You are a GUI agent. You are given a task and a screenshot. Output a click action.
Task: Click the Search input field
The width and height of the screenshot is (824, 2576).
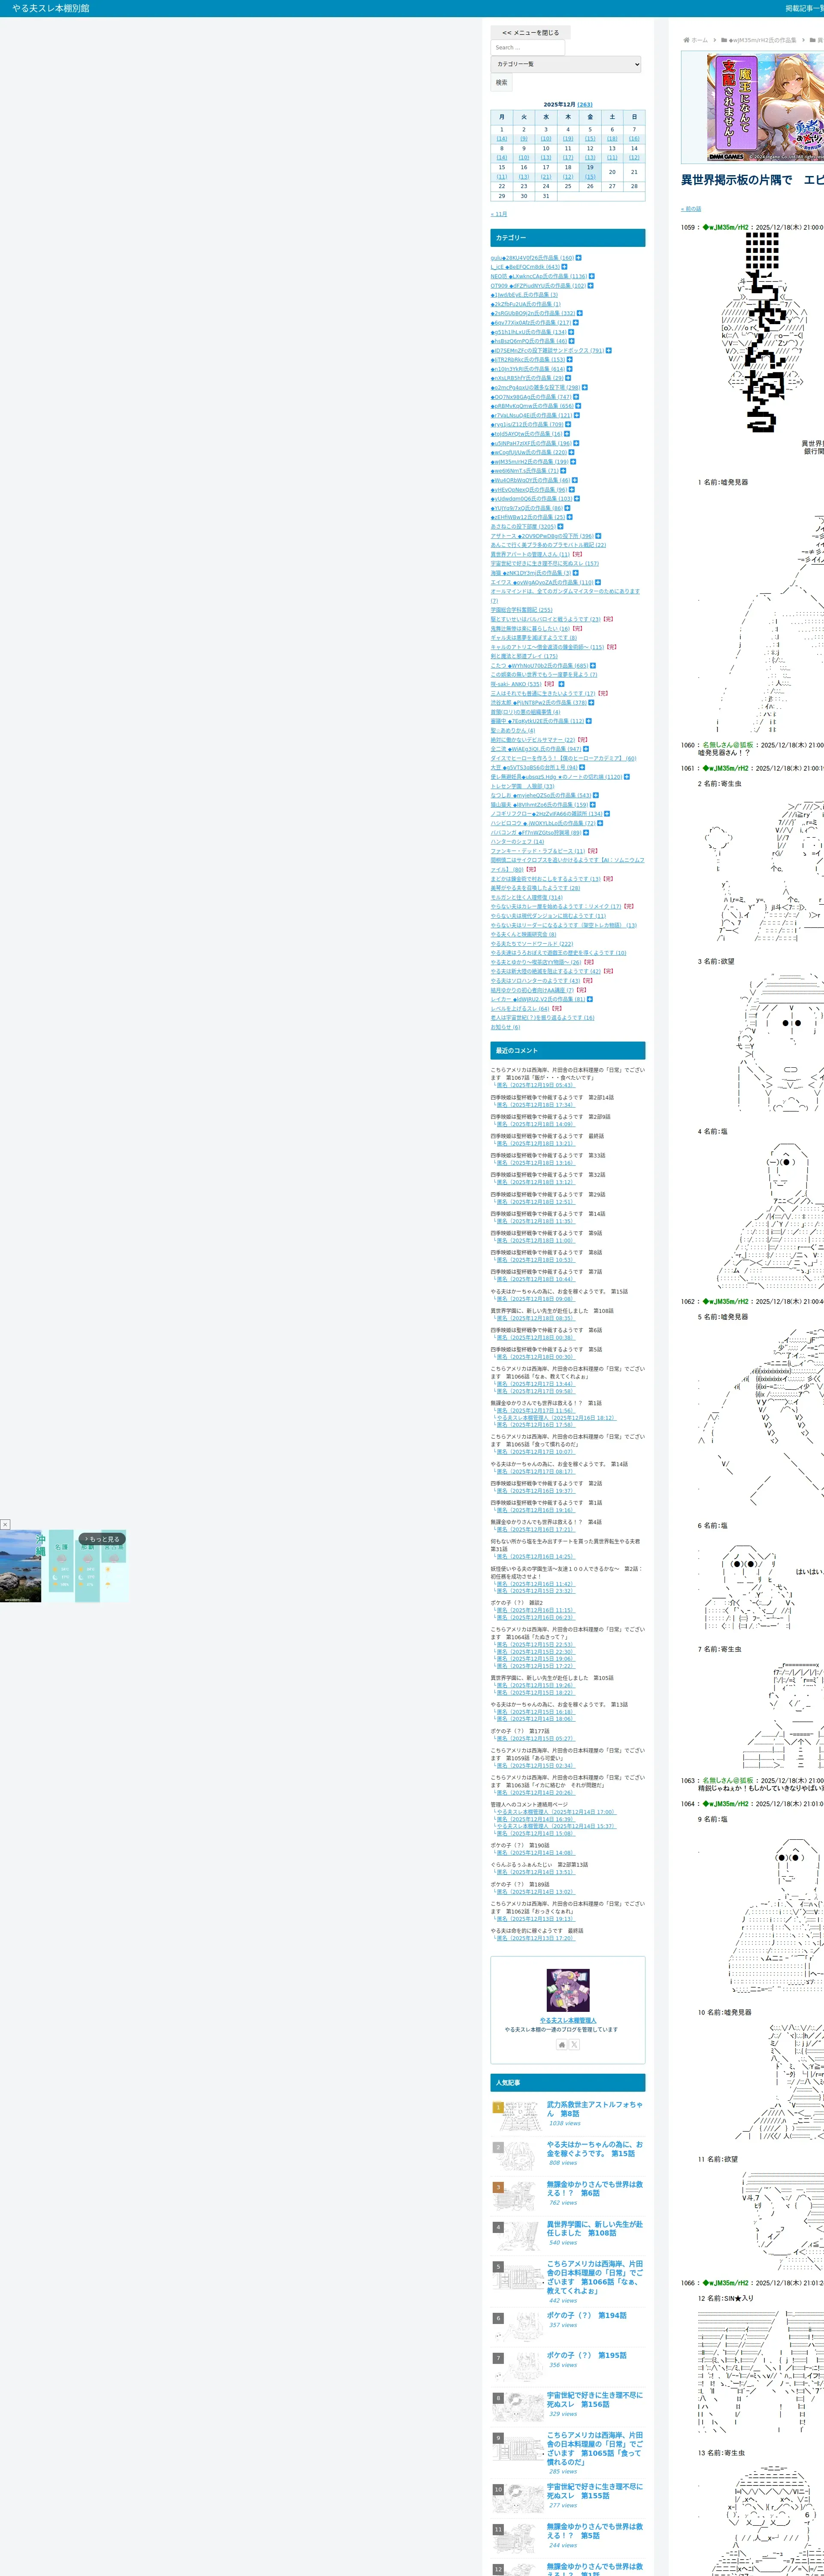pyautogui.click(x=528, y=47)
